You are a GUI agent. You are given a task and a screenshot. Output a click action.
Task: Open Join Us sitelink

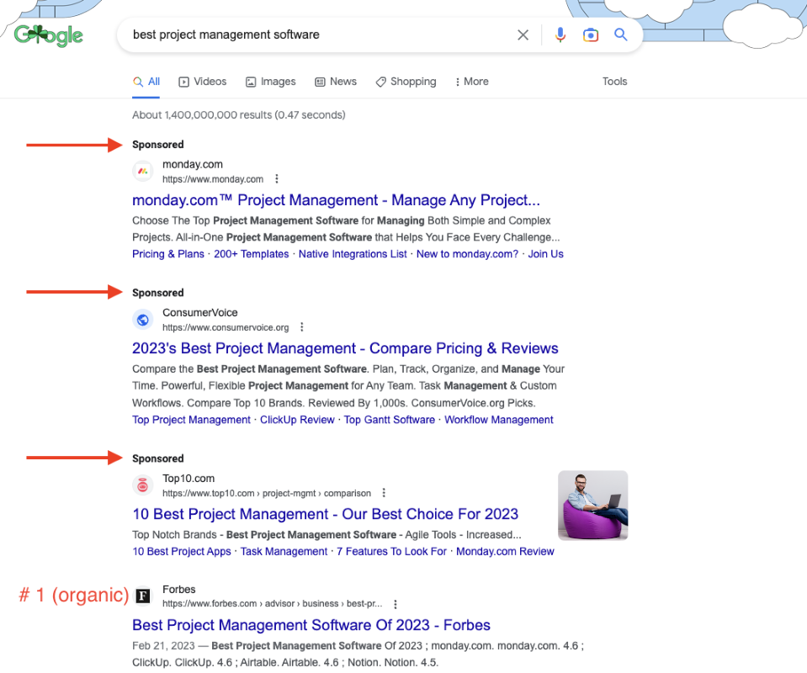545,254
